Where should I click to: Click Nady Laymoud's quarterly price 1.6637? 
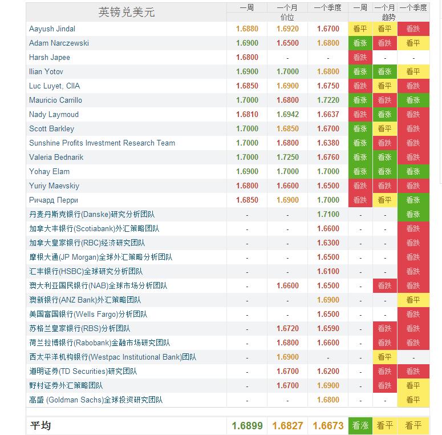328,114
